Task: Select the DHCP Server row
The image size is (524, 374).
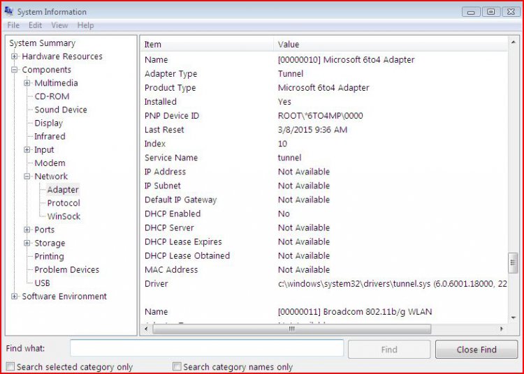Action: point(323,228)
